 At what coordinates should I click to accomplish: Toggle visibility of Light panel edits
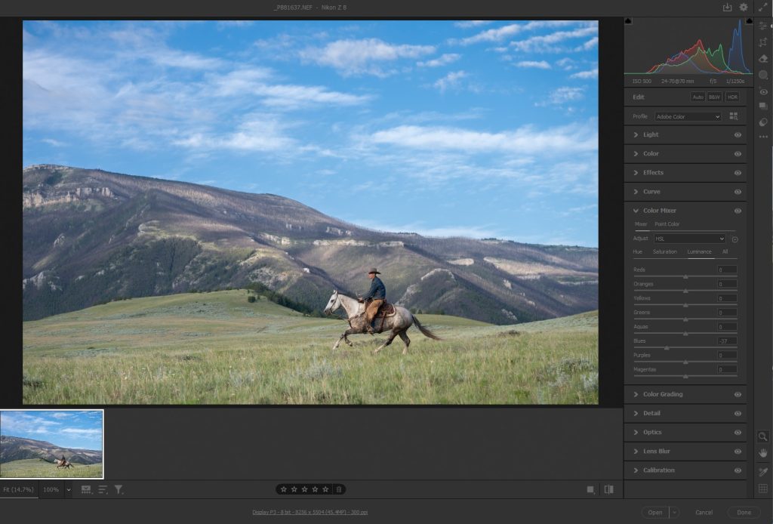click(x=738, y=134)
